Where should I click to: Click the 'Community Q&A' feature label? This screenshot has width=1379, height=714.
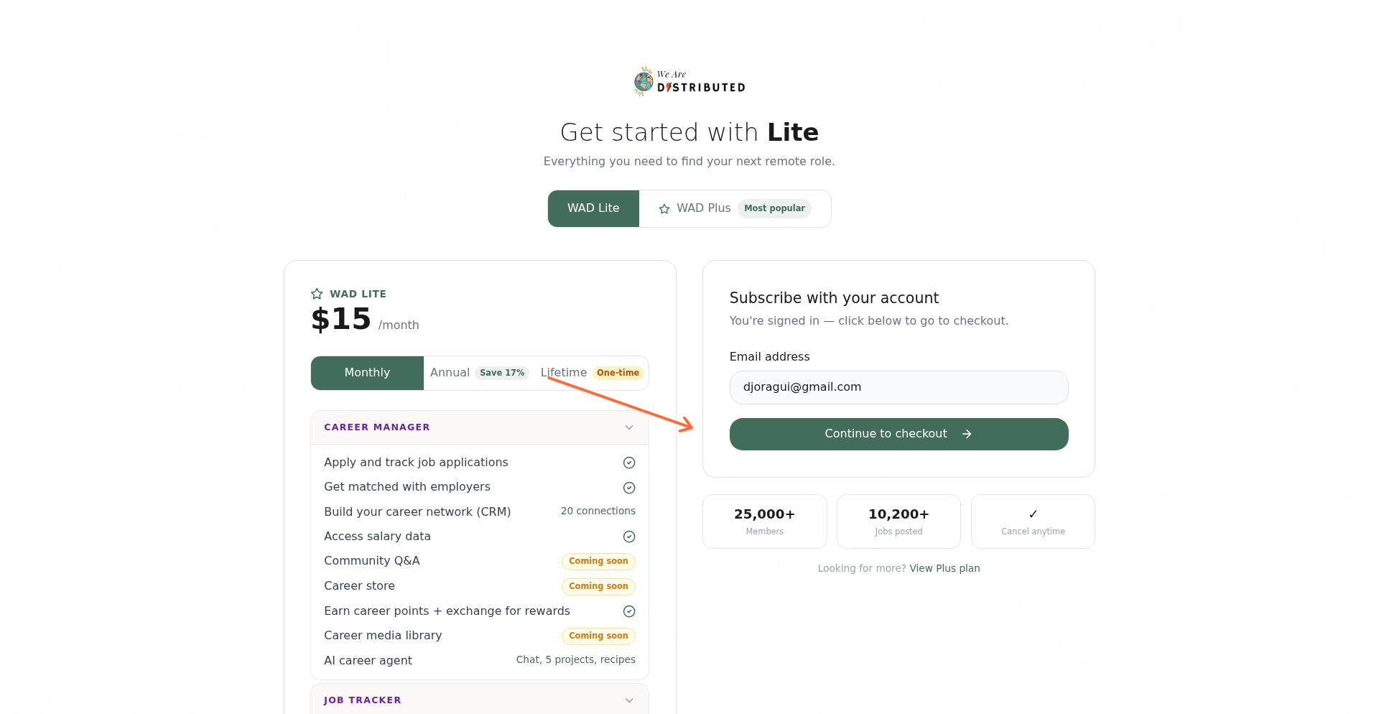[372, 561]
